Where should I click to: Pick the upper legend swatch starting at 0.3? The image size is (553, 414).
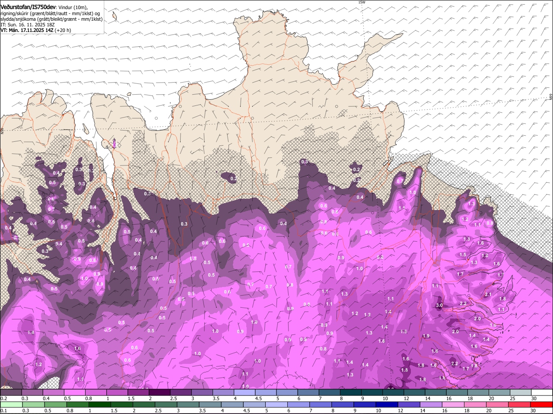tap(32, 392)
